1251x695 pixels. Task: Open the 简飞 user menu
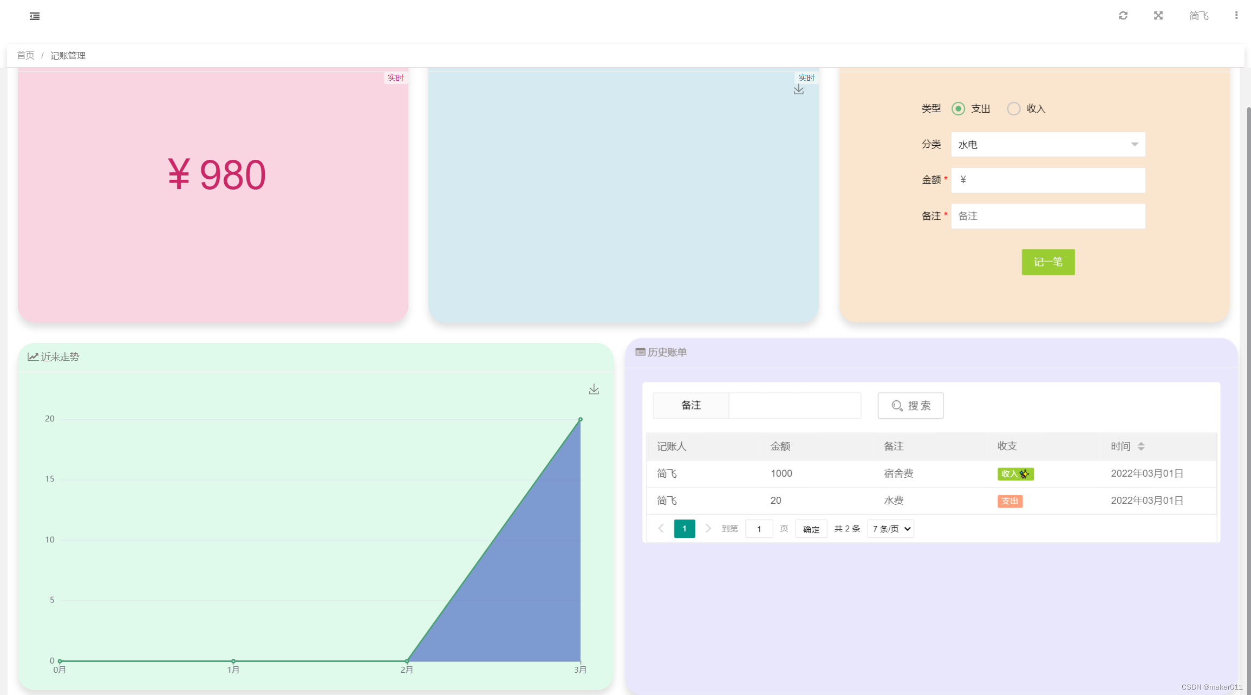pos(1198,16)
